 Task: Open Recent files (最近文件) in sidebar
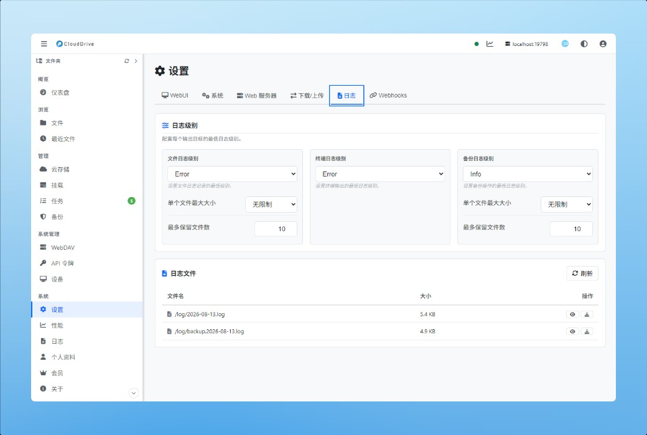click(x=87, y=139)
